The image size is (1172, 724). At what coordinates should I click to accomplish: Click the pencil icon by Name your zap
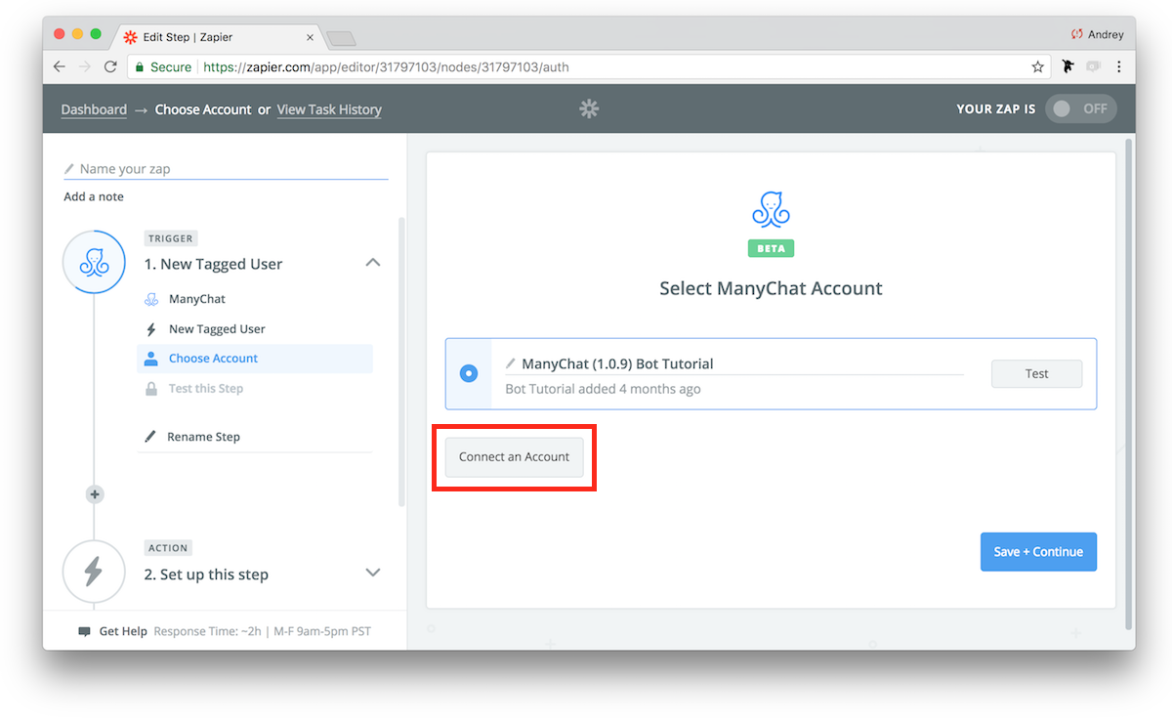[69, 169]
